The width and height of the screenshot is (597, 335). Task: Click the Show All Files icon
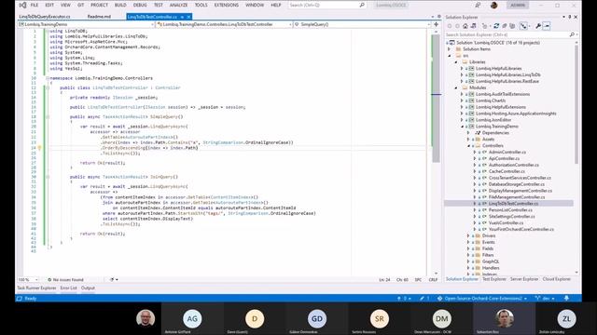pos(512,26)
